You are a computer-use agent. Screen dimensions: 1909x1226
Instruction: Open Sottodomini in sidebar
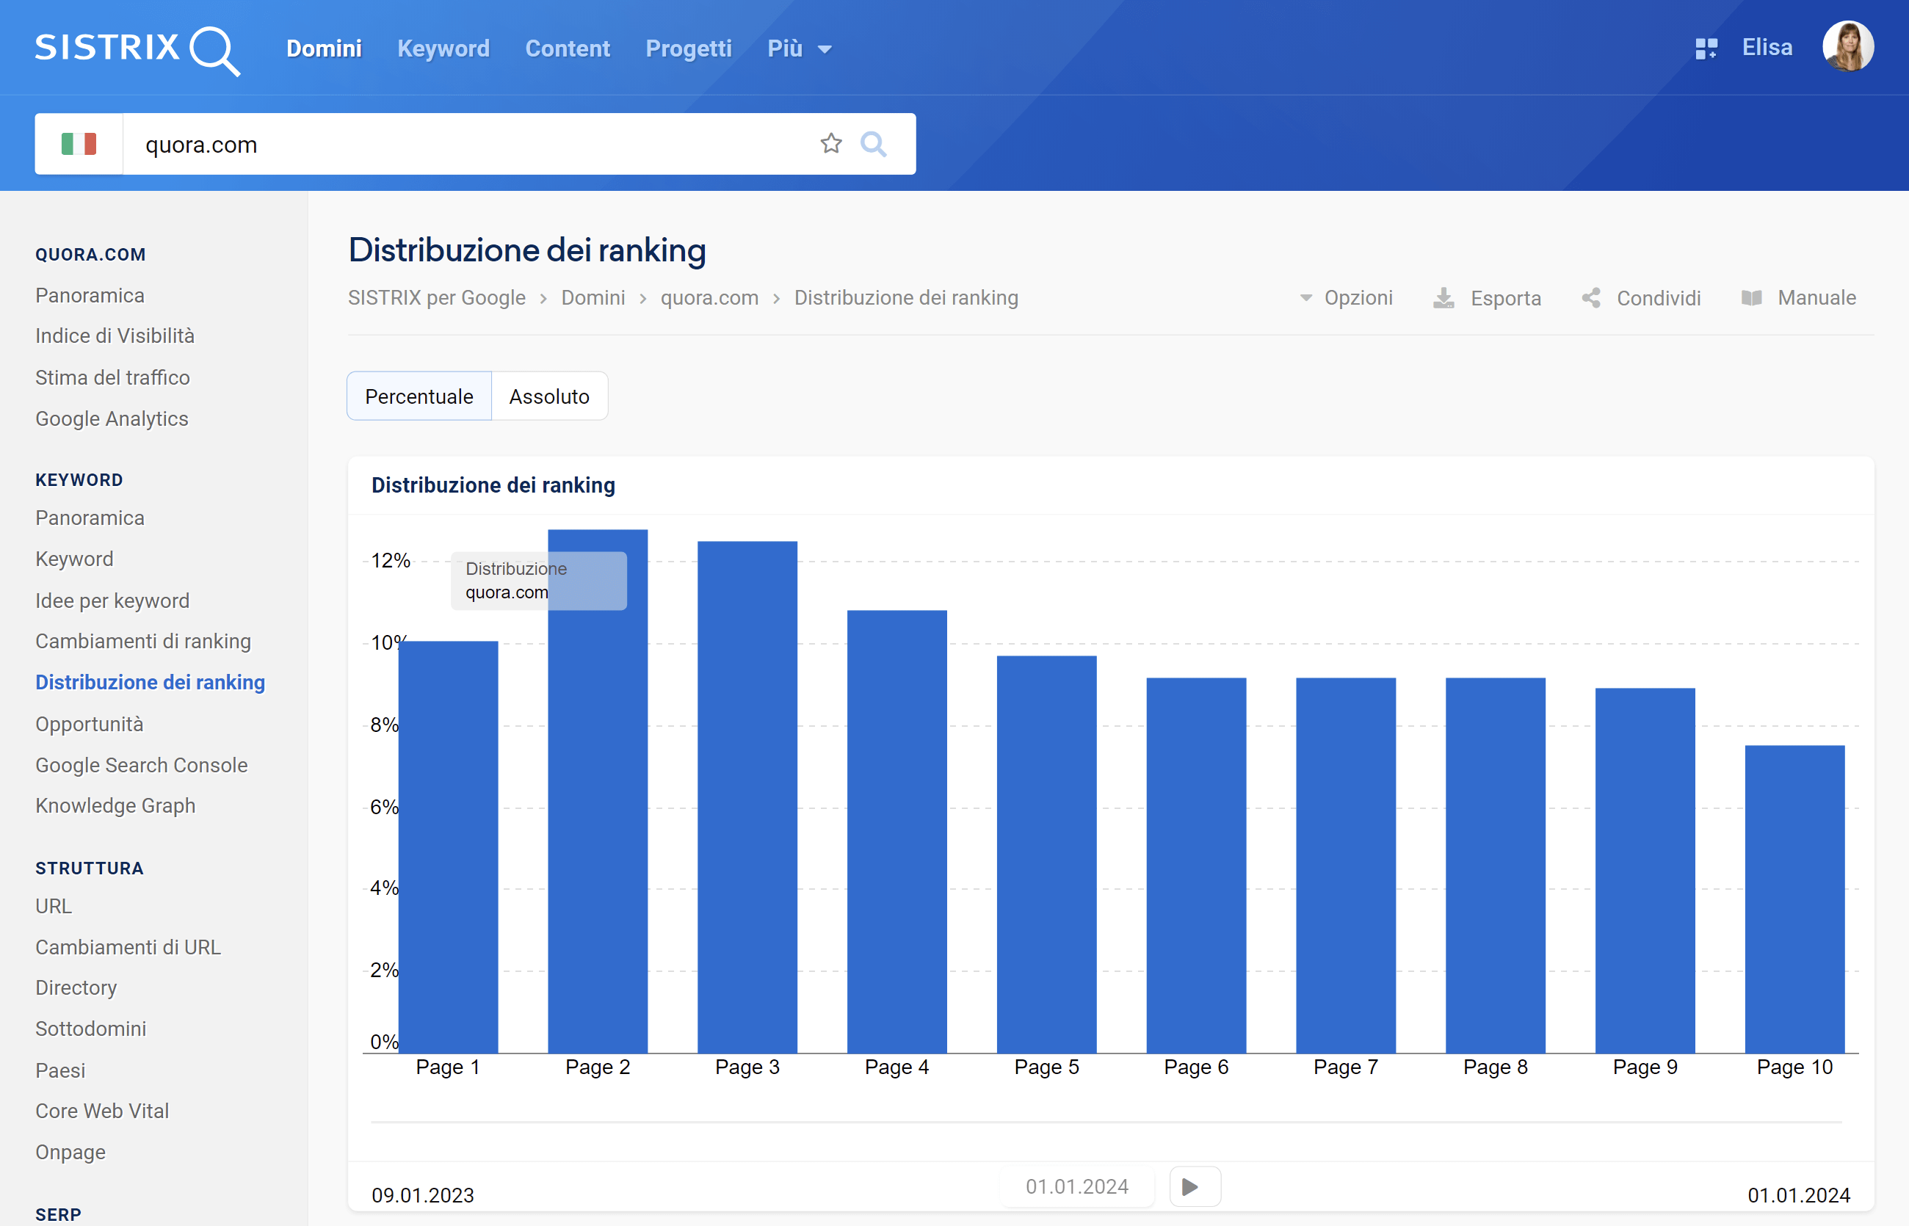click(91, 1029)
